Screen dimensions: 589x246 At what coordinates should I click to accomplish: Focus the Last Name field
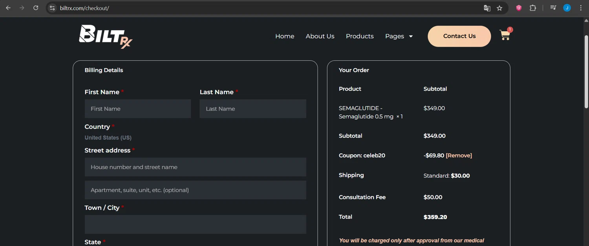(253, 109)
